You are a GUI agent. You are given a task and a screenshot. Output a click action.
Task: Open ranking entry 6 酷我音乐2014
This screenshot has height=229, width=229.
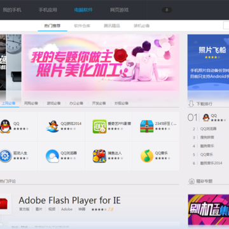211,163
